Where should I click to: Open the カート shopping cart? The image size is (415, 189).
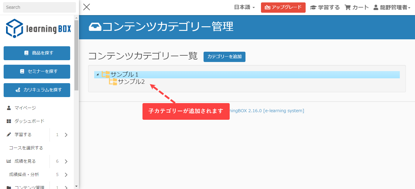point(357,8)
